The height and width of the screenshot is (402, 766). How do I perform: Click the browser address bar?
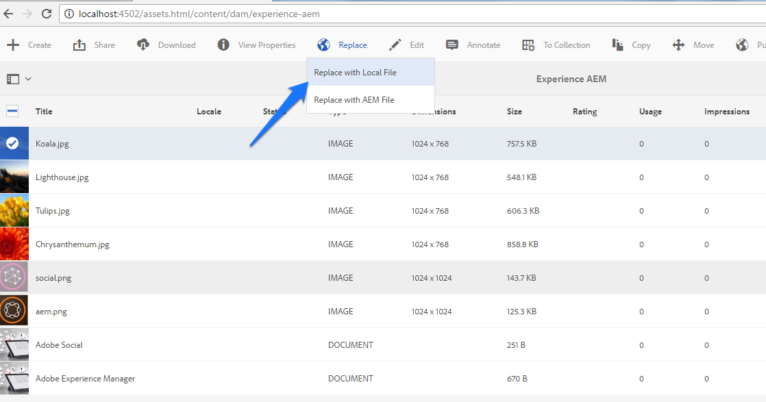click(274, 13)
